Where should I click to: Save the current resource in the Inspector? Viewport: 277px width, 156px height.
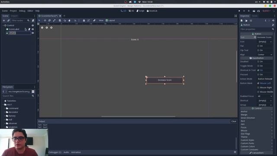[x=251, y=21]
